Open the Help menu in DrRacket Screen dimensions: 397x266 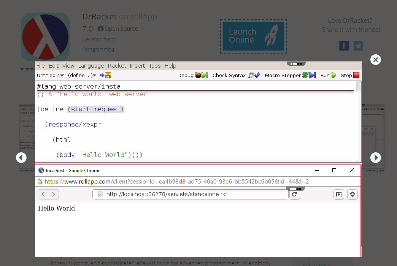click(x=170, y=66)
